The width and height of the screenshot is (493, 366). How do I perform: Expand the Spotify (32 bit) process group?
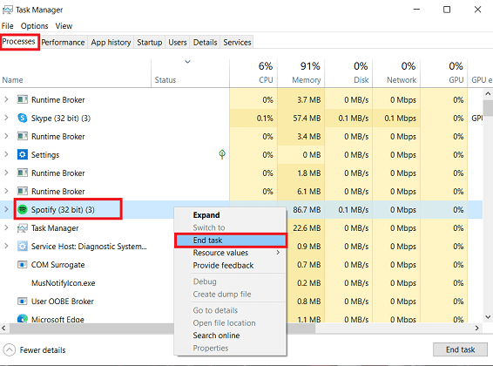tap(6, 209)
